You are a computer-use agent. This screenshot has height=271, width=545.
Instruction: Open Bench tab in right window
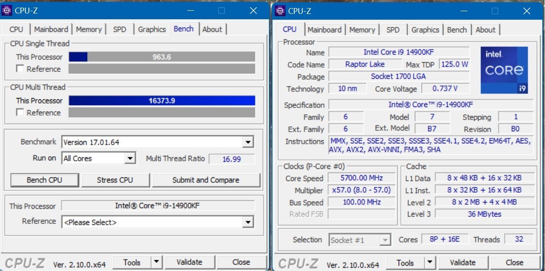pos(457,30)
